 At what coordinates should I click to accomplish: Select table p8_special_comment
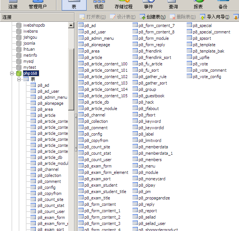(212, 32)
